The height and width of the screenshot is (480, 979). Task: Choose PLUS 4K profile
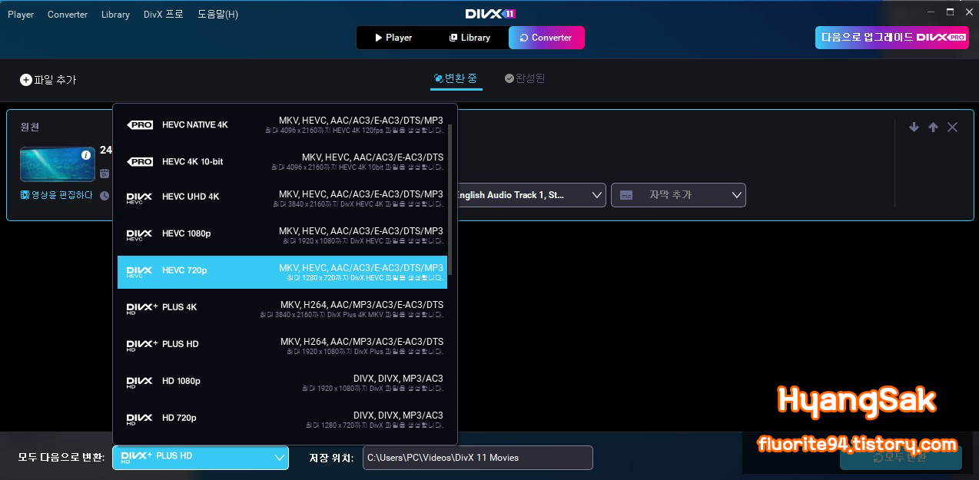pos(282,309)
